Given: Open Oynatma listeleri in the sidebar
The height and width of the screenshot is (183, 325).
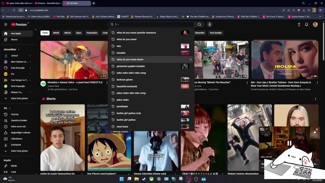Looking at the screenshot, I should tap(18, 120).
